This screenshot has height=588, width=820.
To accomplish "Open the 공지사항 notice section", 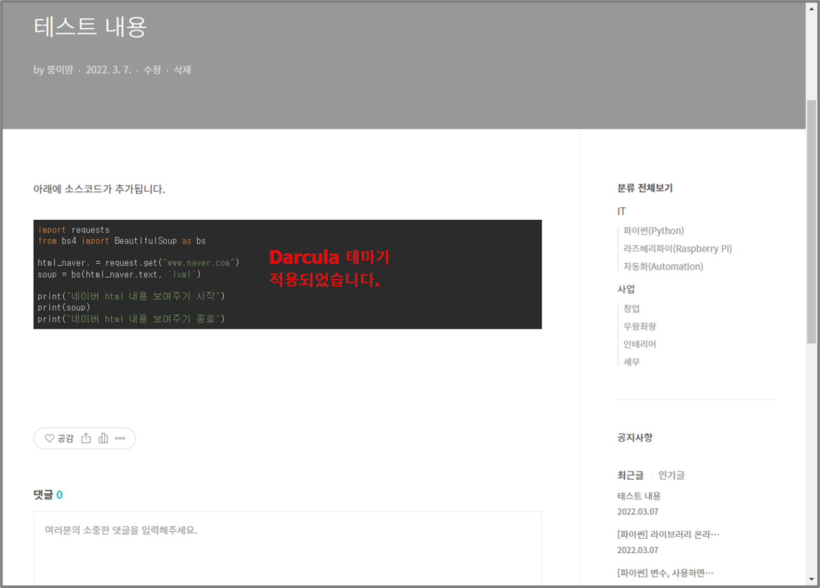I will coord(635,438).
